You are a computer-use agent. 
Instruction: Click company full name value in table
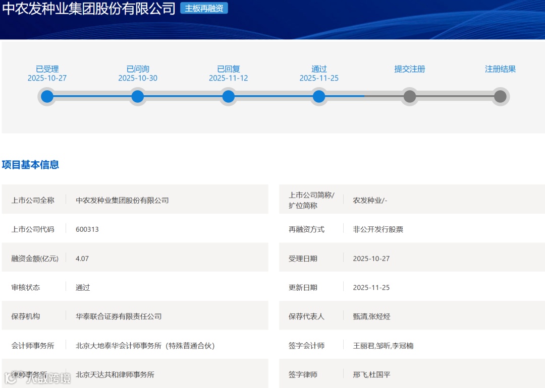[122, 200]
